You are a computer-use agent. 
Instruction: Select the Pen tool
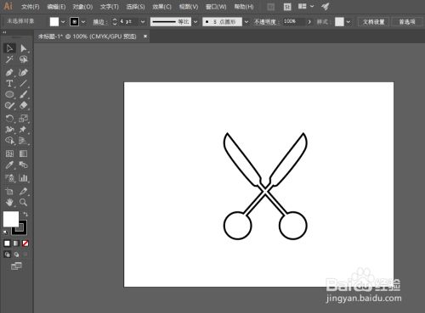pyautogui.click(x=9, y=72)
